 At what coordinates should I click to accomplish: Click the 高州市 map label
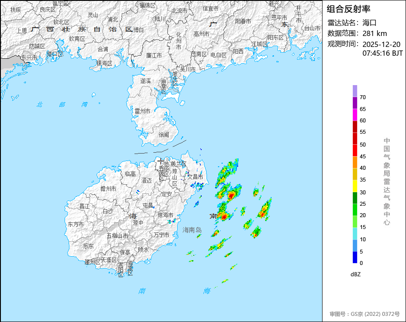pos(201,34)
